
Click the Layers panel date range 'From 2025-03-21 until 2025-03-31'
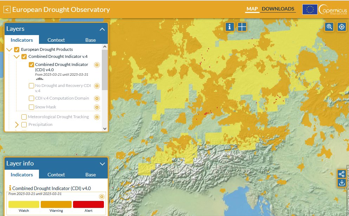pos(62,75)
